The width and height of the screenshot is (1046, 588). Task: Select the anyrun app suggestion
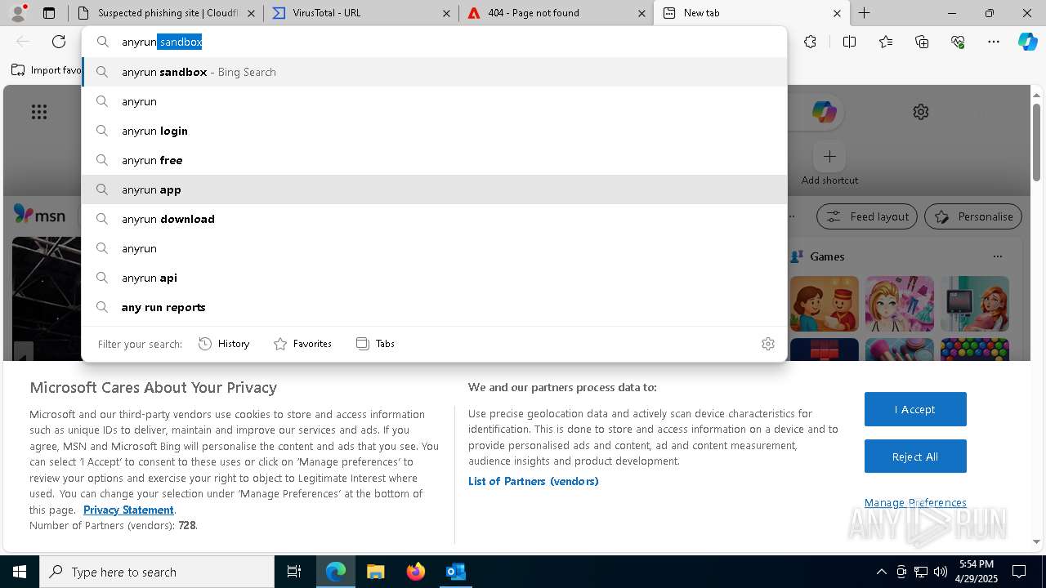(434, 189)
